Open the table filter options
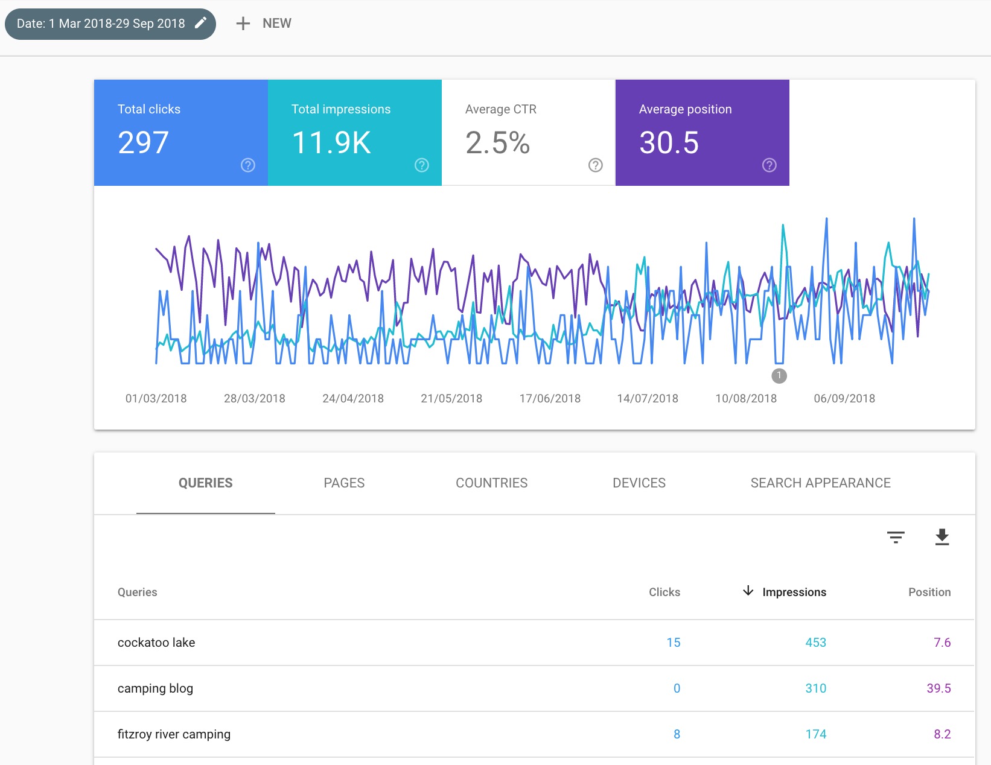The height and width of the screenshot is (765, 991). coord(895,536)
